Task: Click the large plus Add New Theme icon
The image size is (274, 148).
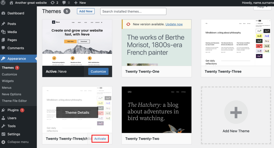Action: 236,112
